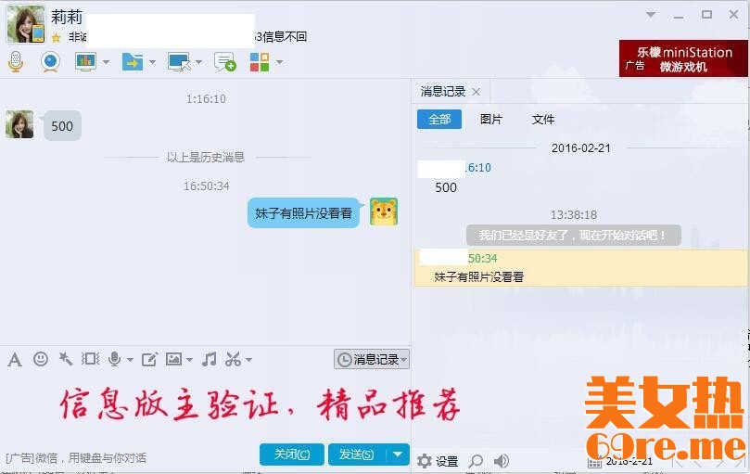750x474 pixels.
Task: Click the 发送(S) send button
Action: tap(356, 454)
